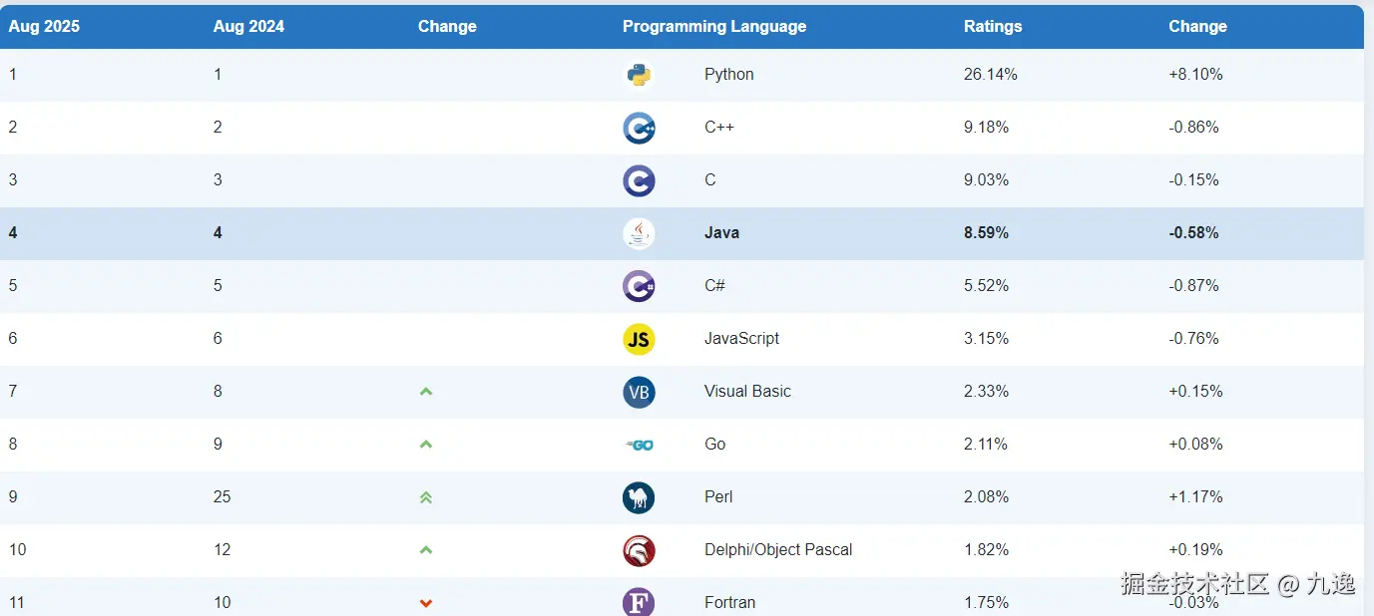Click the 5.52% rating for C#

[987, 286]
